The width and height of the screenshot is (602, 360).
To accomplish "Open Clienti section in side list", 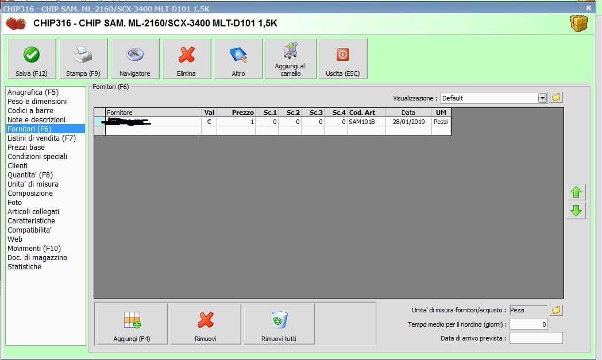I will pos(18,166).
